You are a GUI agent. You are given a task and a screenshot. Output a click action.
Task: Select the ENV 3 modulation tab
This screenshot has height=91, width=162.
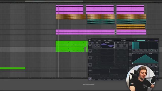tap(130, 50)
